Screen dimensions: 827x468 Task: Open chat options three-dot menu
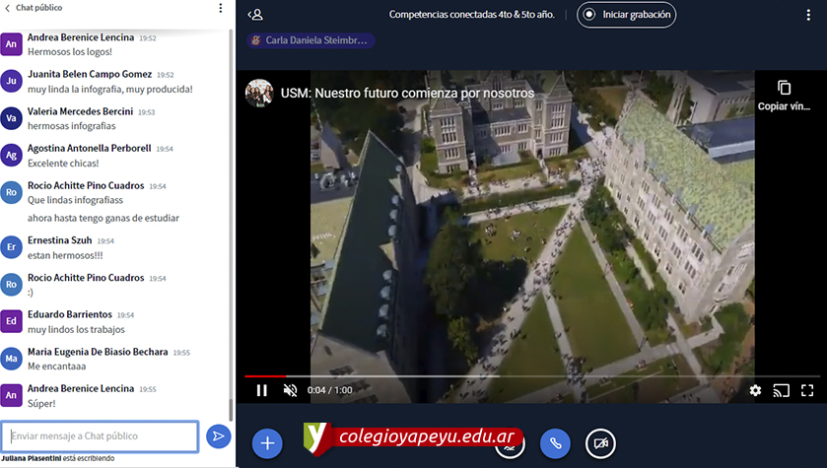220,8
